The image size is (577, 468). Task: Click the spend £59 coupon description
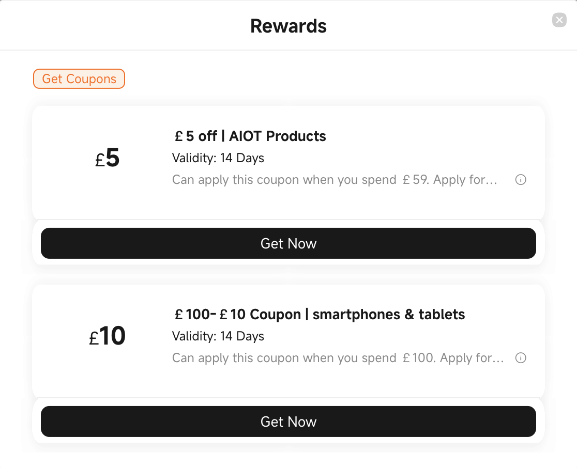(x=335, y=180)
